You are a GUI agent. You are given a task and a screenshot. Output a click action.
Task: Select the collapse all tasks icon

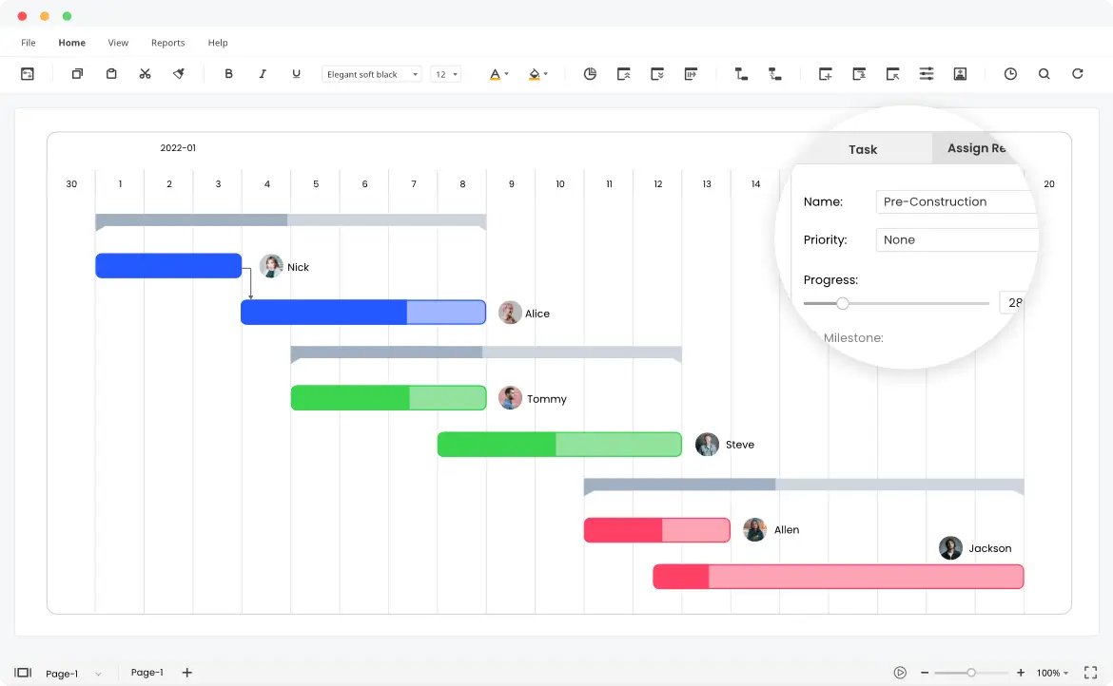(623, 73)
